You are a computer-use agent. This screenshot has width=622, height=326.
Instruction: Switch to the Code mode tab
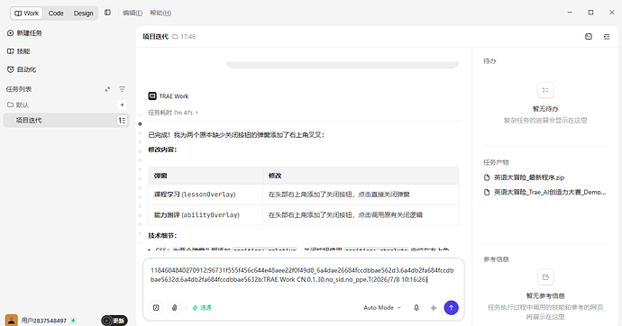[x=56, y=14]
